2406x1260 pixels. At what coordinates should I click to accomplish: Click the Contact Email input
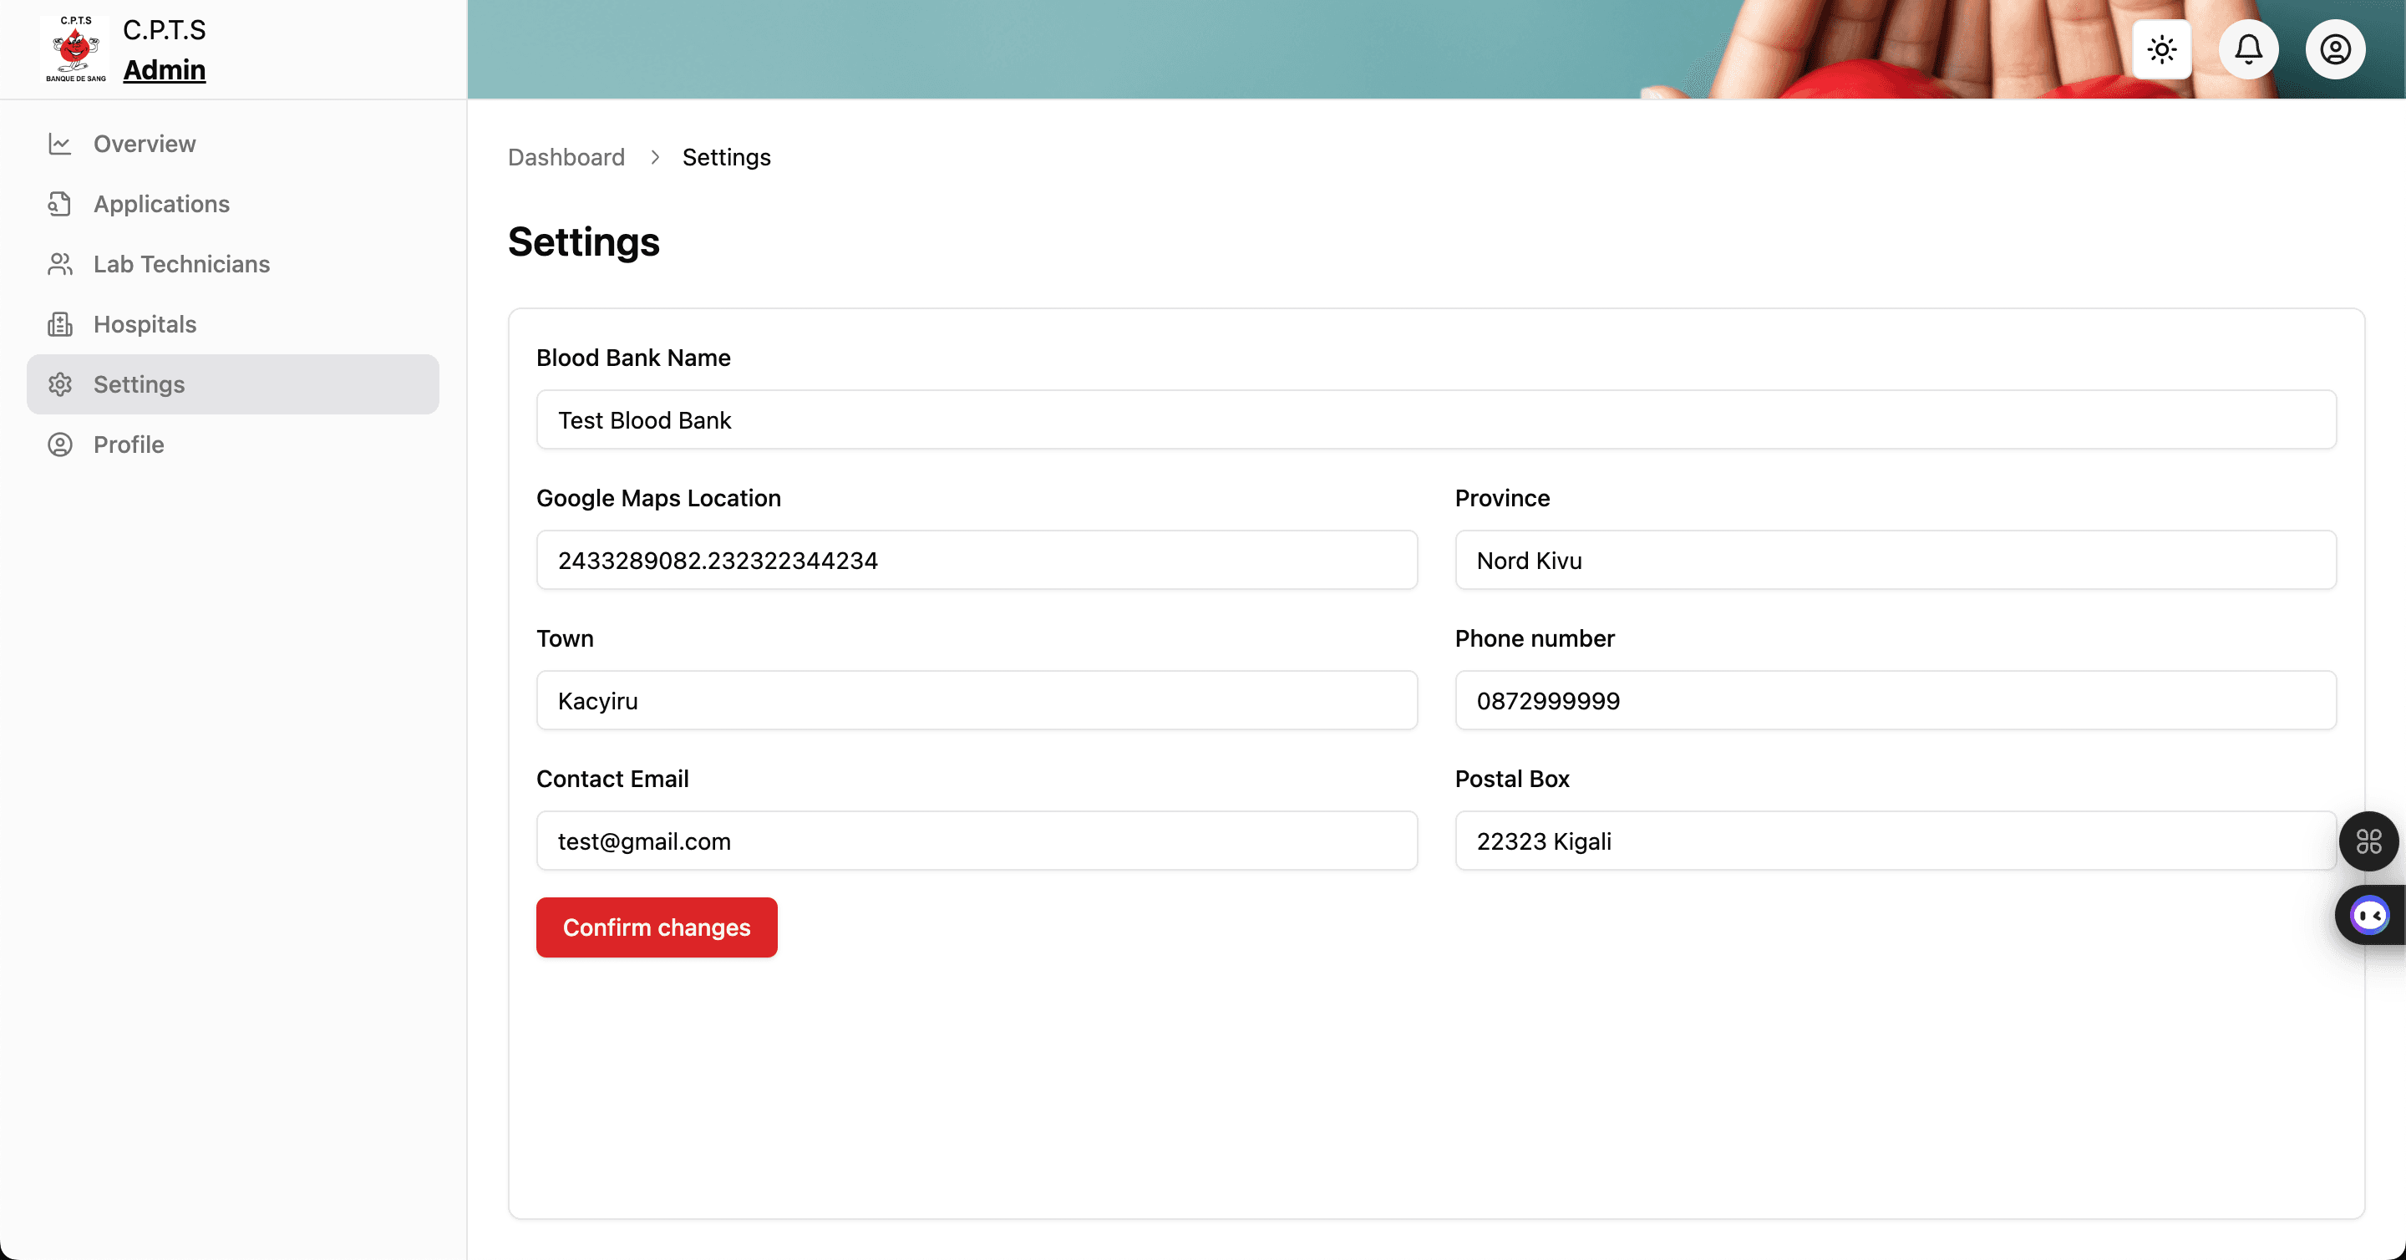point(976,841)
